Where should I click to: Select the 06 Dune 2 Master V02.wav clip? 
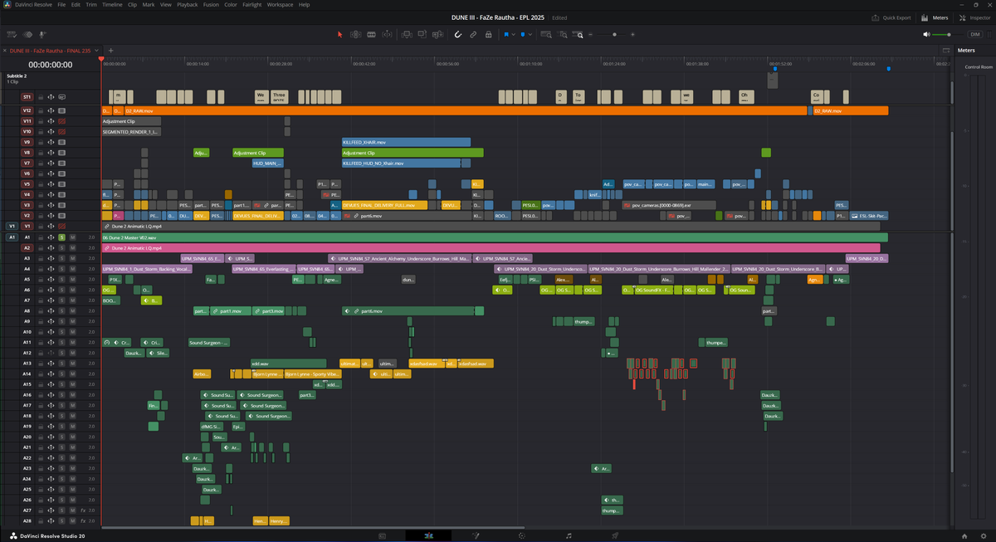tap(495, 237)
